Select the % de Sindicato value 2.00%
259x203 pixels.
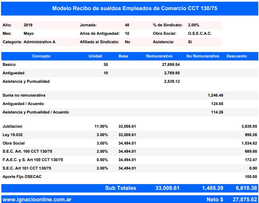193,25
